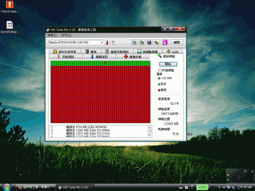Open the Chuck.Seas... desktop icon
The width and height of the screenshot is (255, 191).
click(10, 7)
